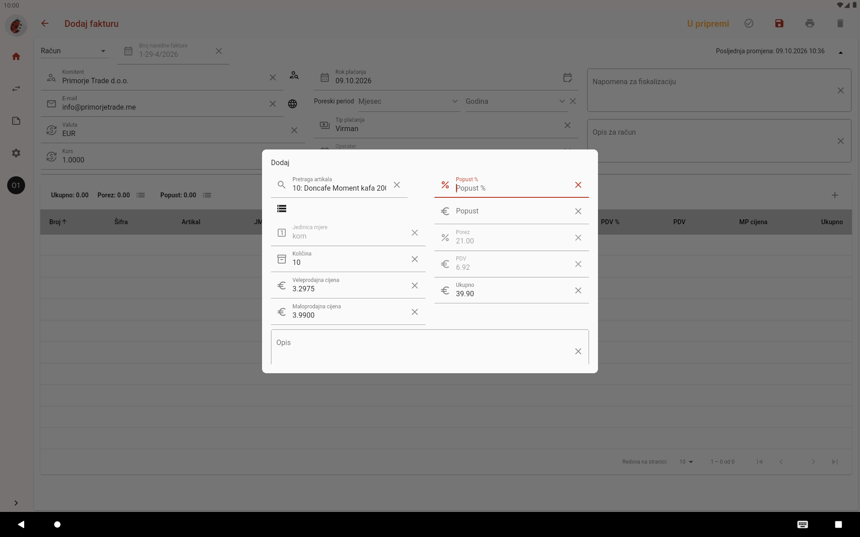Collapse the invoice header with arrow

(841, 52)
